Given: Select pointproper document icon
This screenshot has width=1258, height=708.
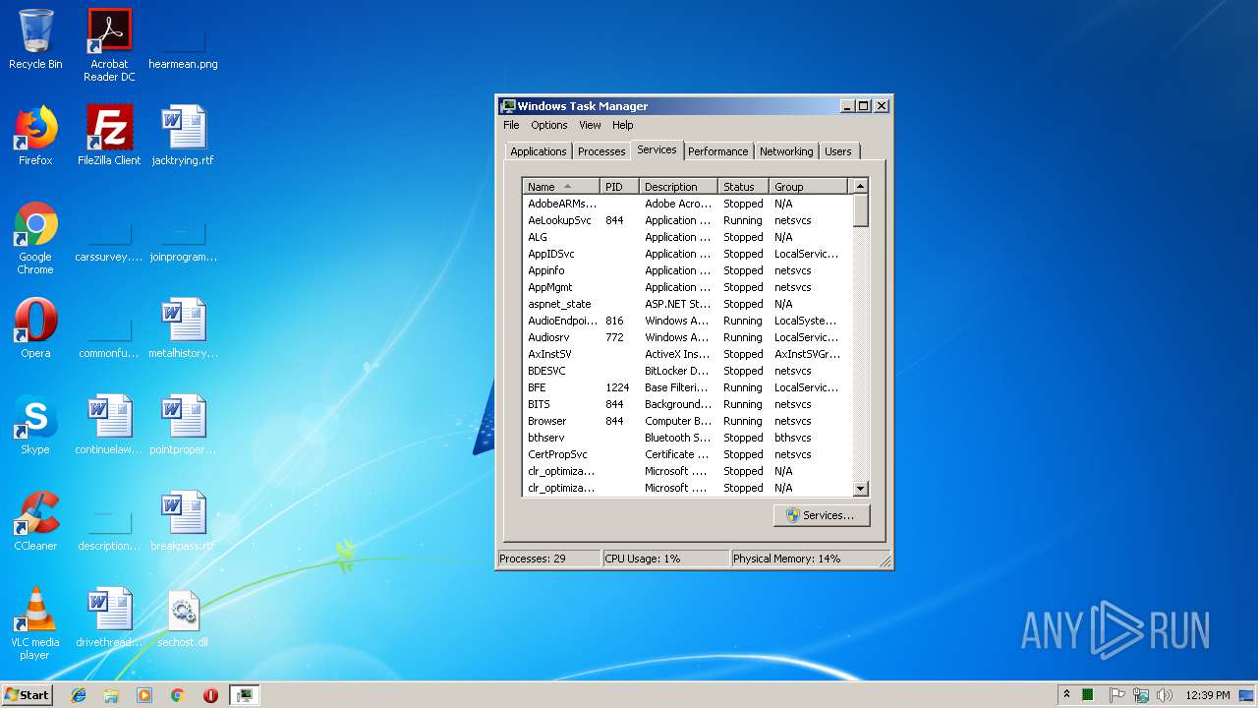Looking at the screenshot, I should [183, 425].
